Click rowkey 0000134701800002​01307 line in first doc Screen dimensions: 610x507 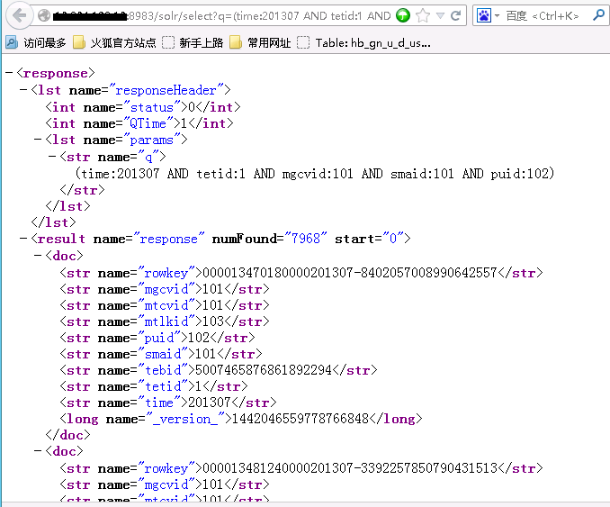(x=301, y=273)
